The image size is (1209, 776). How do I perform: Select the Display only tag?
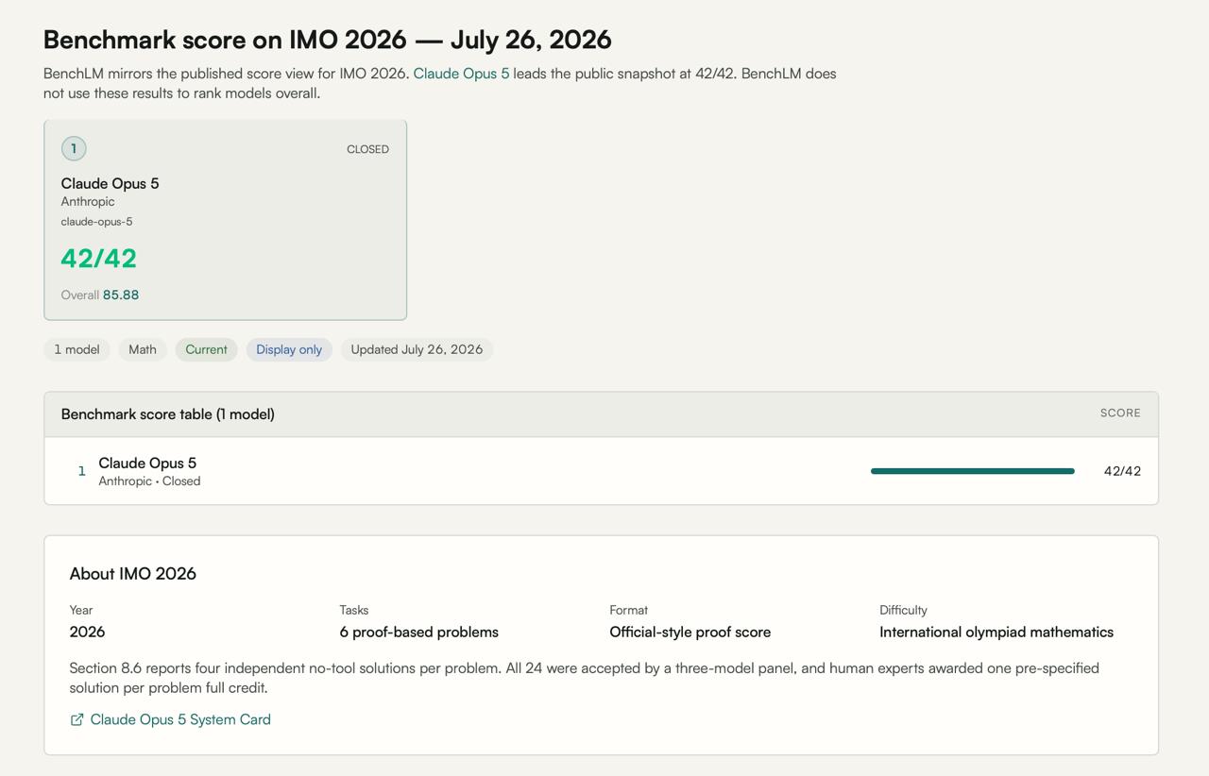(289, 349)
